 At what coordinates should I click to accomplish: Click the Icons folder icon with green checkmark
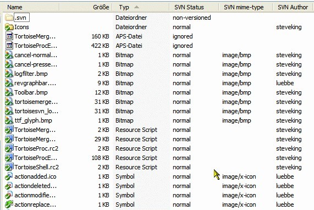[9, 27]
